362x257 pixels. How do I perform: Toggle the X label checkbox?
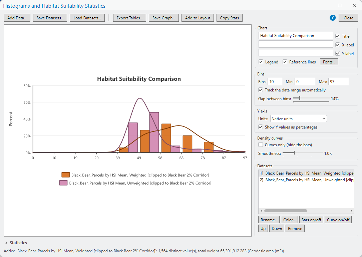[338, 45]
